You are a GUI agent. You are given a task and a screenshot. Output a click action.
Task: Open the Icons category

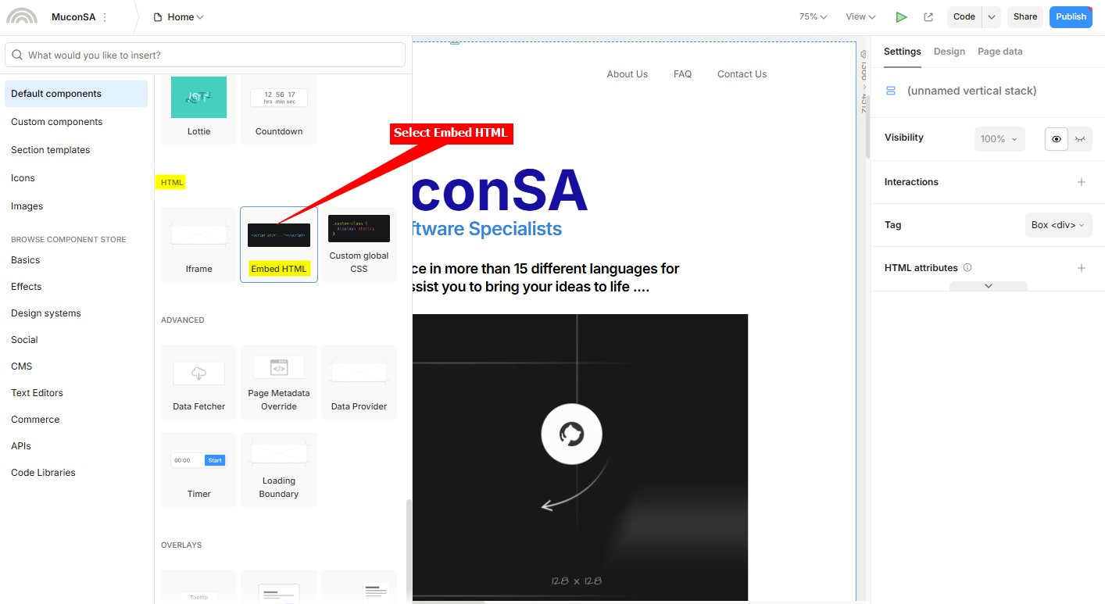[x=77, y=178]
